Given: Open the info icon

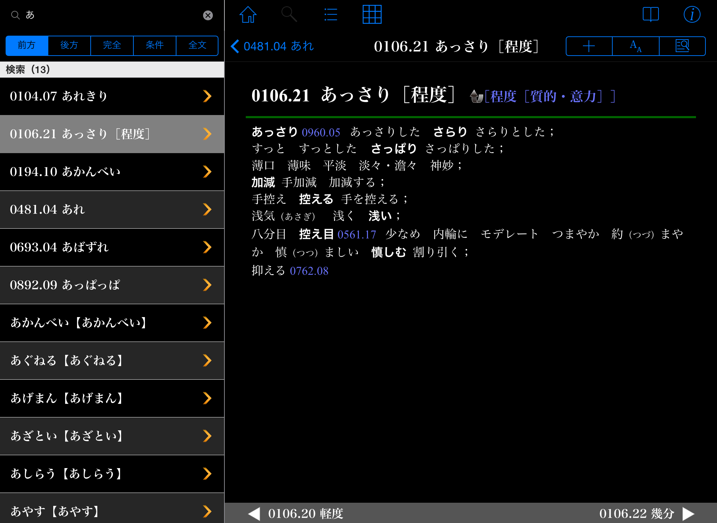Looking at the screenshot, I should click(692, 15).
